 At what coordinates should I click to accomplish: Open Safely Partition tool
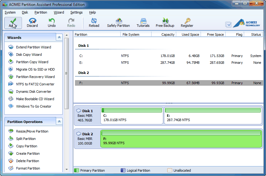tap(118, 23)
